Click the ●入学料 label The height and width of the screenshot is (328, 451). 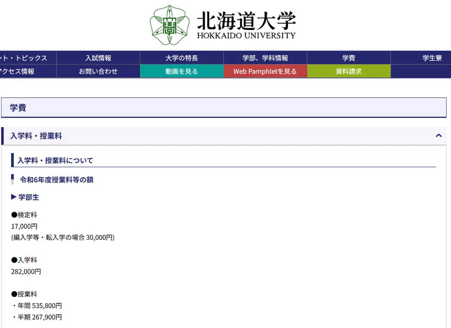click(24, 260)
